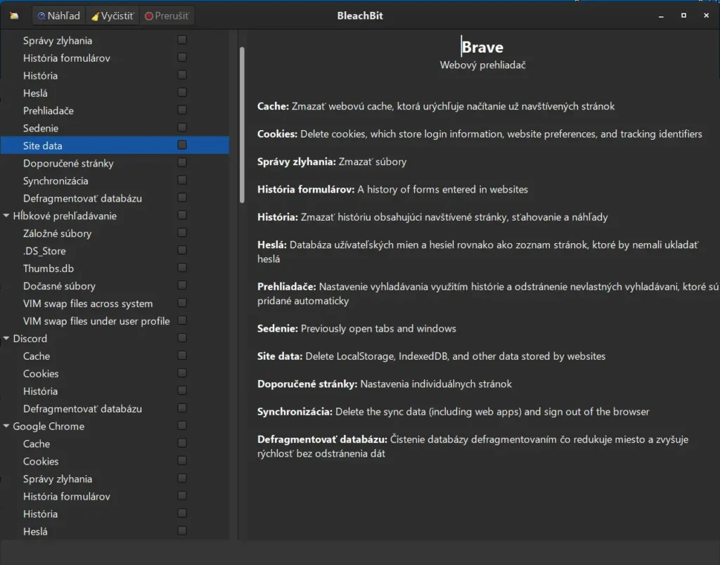720x565 pixels.
Task: Click the left panel vertical scrollbar
Action: click(x=242, y=125)
